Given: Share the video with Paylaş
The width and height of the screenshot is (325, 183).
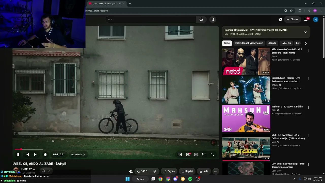Looking at the screenshot, I should pyautogui.click(x=169, y=171).
